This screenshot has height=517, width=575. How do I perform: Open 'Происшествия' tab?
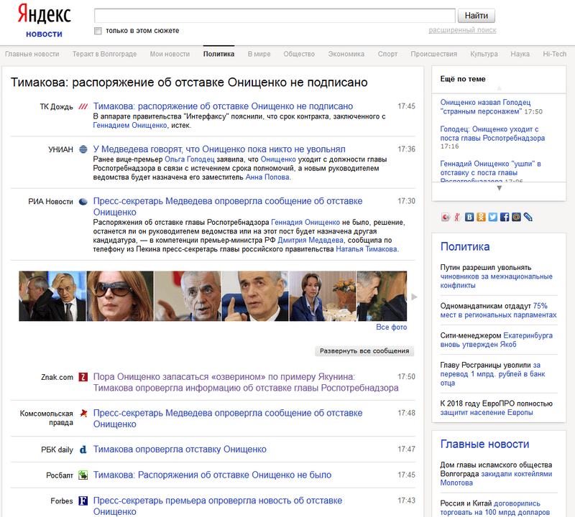point(434,54)
